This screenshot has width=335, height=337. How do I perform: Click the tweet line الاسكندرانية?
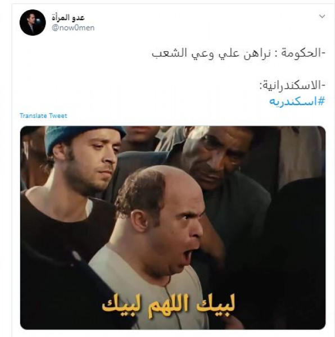point(293,85)
